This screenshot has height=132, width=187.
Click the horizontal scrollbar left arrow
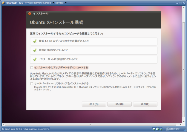click(3, 125)
